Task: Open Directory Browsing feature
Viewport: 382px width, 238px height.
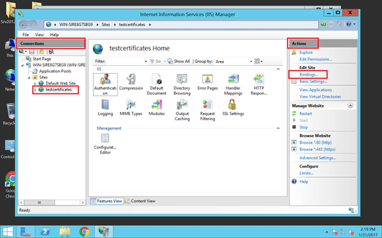Action: [x=182, y=84]
